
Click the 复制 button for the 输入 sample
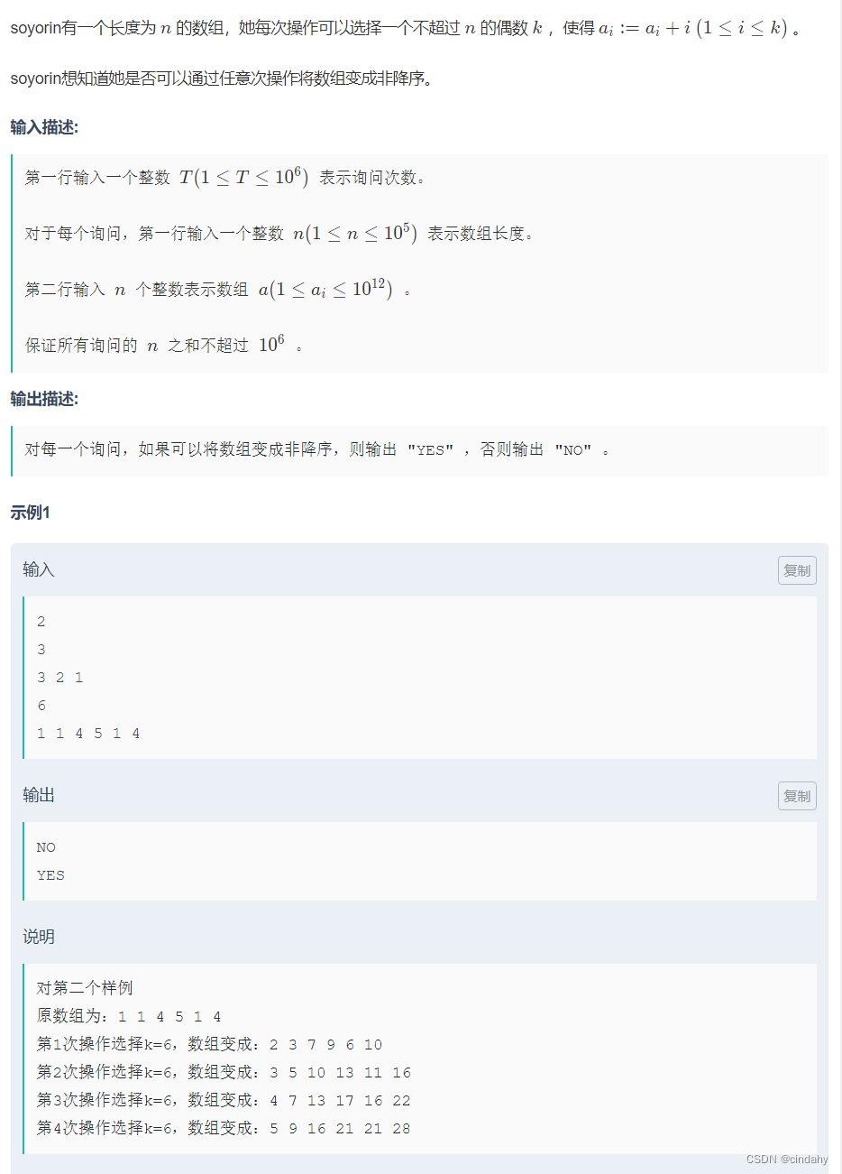pos(797,570)
